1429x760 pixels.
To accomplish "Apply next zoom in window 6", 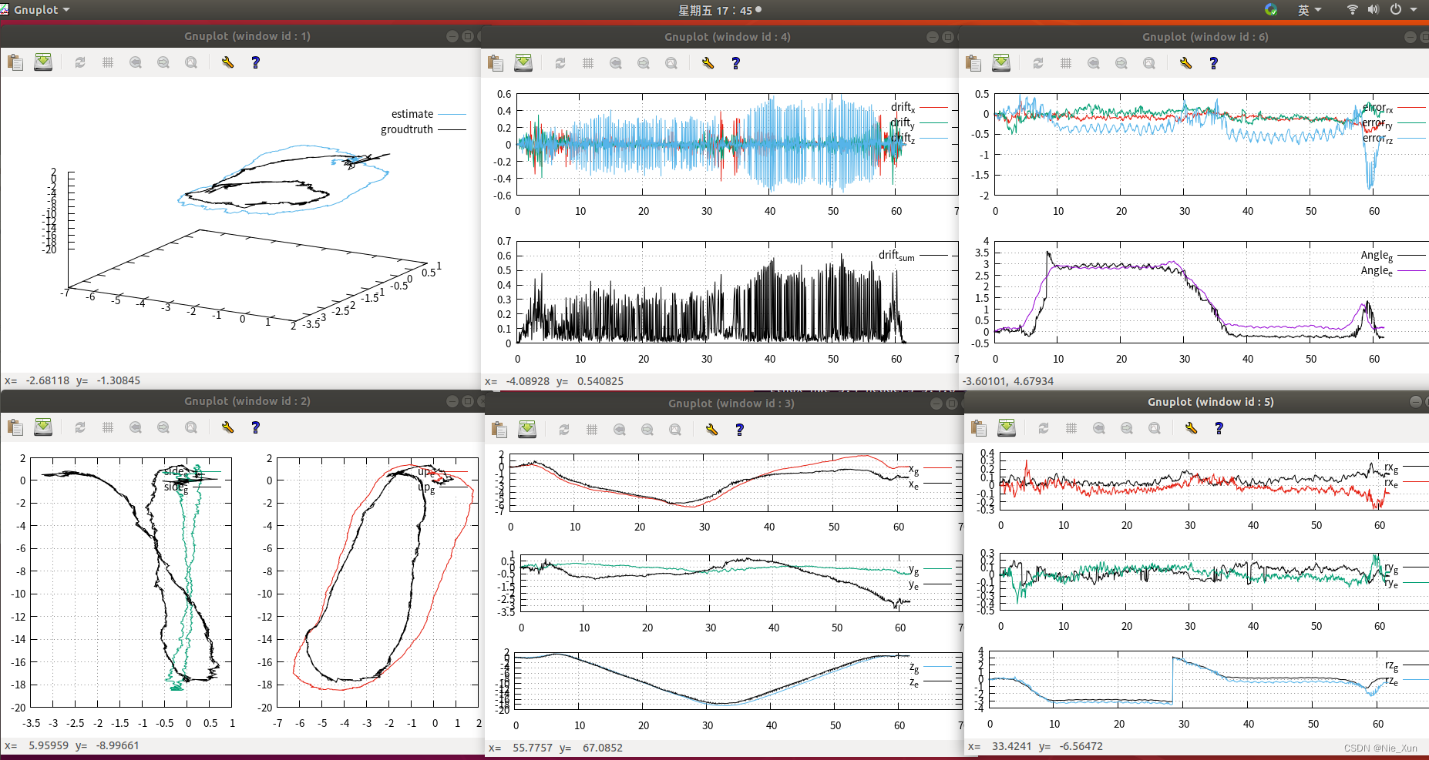I will click(1121, 63).
